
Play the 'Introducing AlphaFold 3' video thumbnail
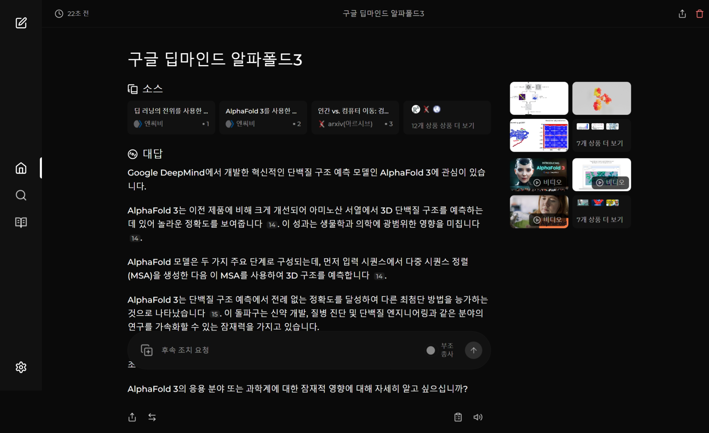pos(539,174)
